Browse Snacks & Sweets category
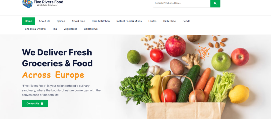The height and width of the screenshot is (131, 271). point(35,29)
